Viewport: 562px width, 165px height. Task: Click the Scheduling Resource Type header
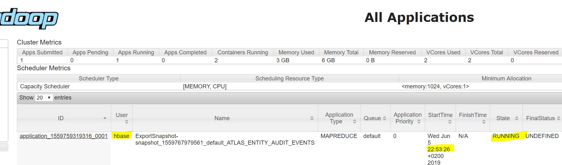point(289,79)
